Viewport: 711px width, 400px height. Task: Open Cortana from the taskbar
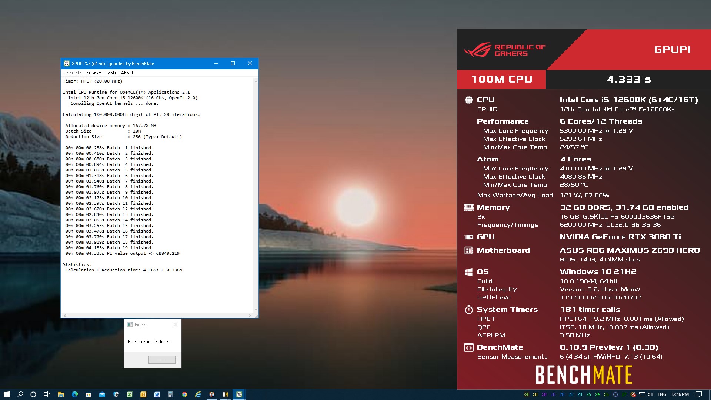coord(33,394)
